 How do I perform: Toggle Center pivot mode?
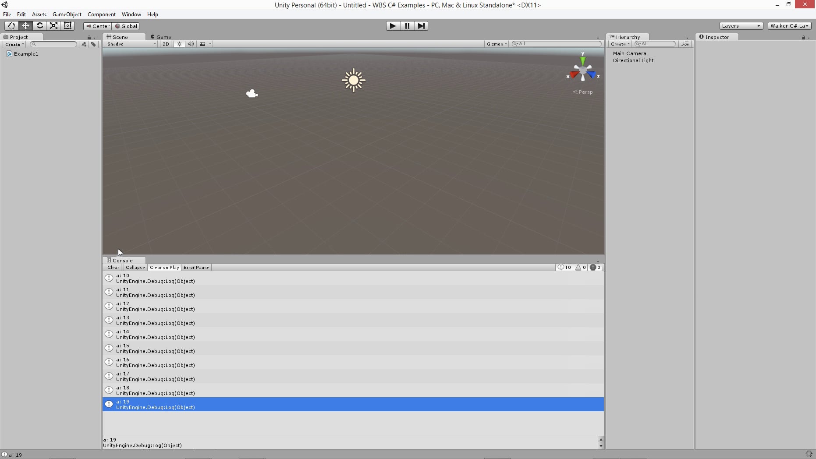(98, 26)
